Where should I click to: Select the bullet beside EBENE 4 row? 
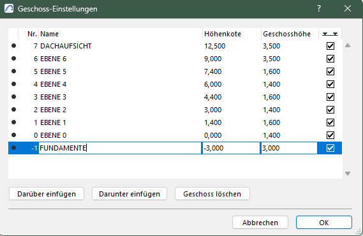[13, 84]
